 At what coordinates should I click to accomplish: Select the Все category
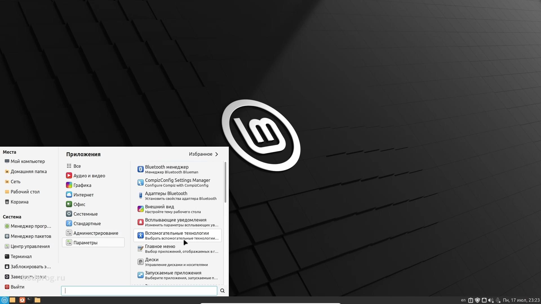[x=93, y=166]
